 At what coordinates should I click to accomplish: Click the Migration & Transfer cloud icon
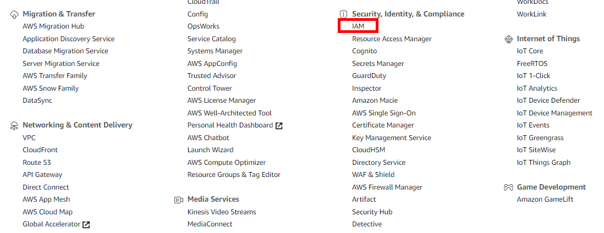coord(14,14)
